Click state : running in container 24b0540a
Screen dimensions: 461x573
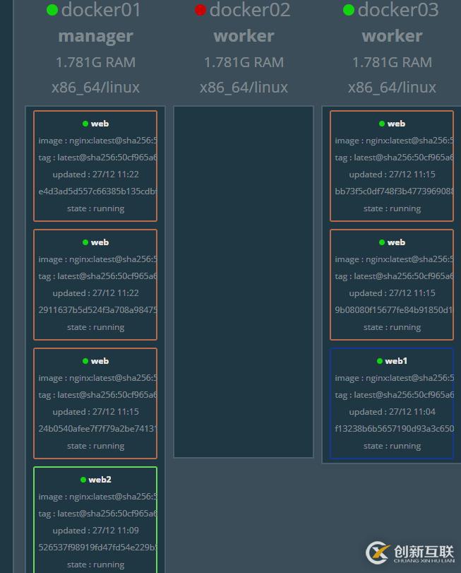(95, 447)
